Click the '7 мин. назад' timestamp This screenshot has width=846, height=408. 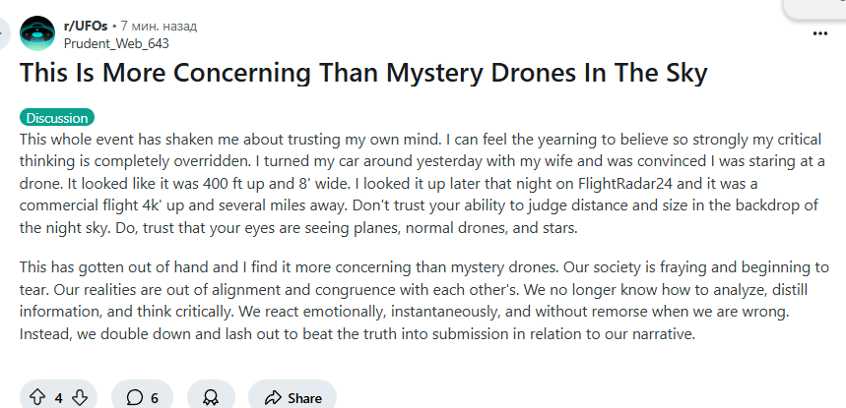pyautogui.click(x=159, y=26)
